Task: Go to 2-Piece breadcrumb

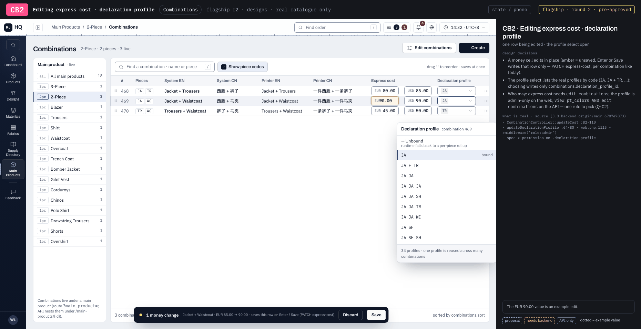Action: pyautogui.click(x=94, y=27)
